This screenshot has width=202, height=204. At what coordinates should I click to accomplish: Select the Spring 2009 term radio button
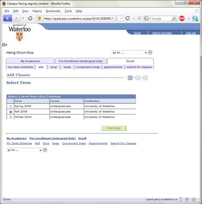coord(11,106)
